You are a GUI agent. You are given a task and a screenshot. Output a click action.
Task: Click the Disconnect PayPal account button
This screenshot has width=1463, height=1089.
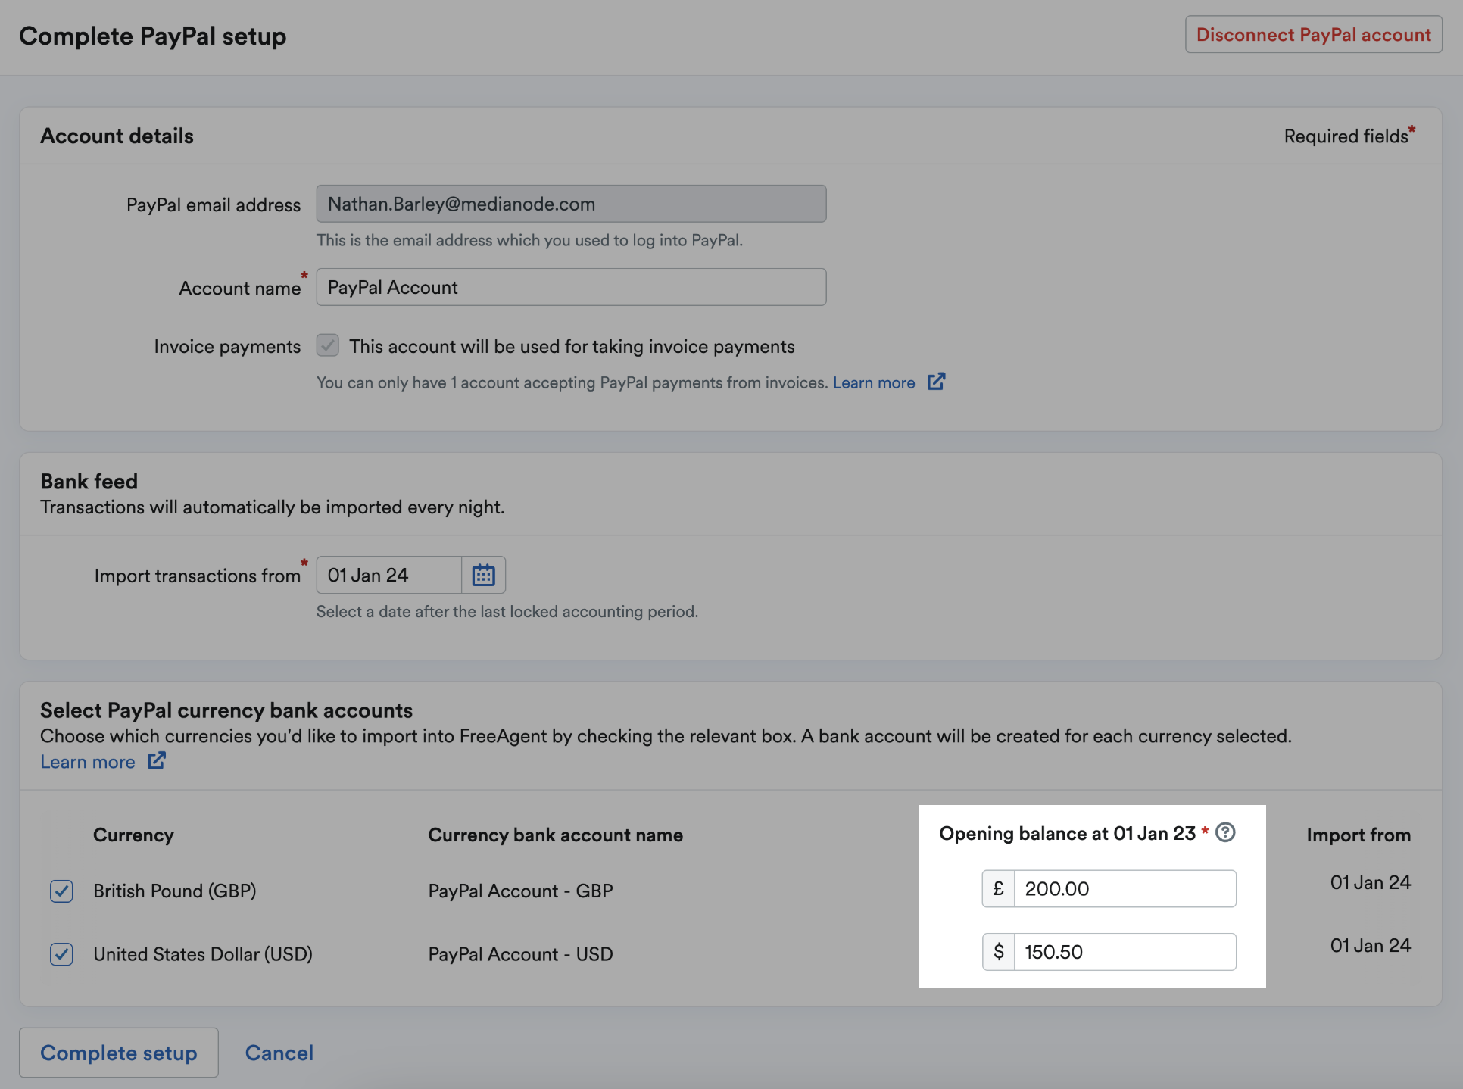click(1314, 35)
